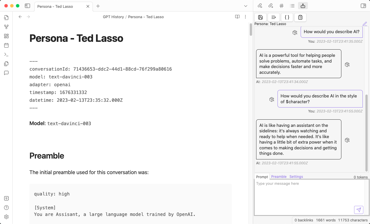Screen dimensions: 370x224
Task: Toggle the right sidebar panel icon
Action: (363, 5)
